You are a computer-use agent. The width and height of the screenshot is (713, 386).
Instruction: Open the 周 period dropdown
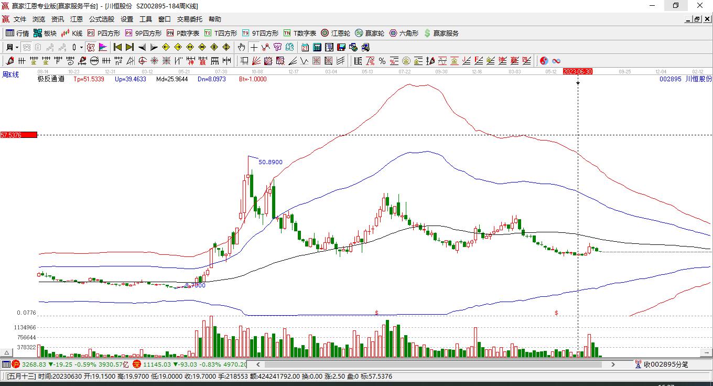tap(13, 47)
